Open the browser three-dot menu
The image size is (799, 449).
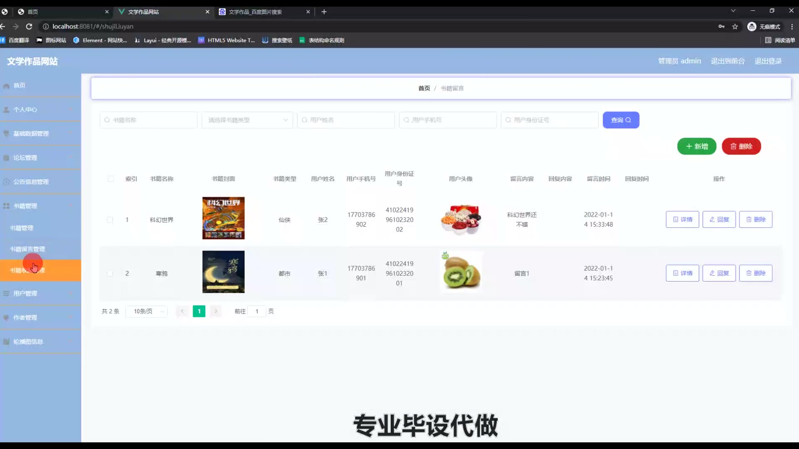(792, 27)
